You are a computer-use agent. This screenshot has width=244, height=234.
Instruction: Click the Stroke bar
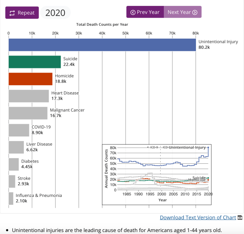coord(12,181)
